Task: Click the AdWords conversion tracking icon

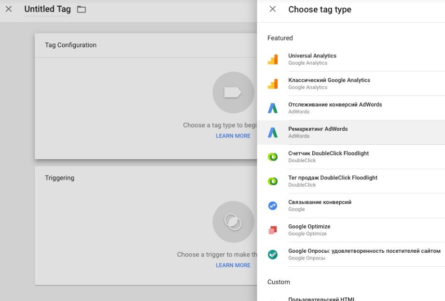Action: [x=273, y=108]
